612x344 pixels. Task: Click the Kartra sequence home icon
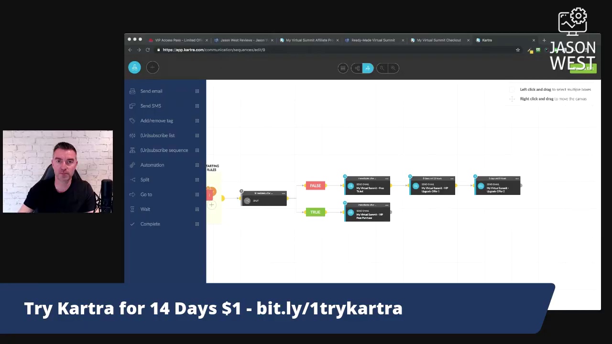point(134,67)
